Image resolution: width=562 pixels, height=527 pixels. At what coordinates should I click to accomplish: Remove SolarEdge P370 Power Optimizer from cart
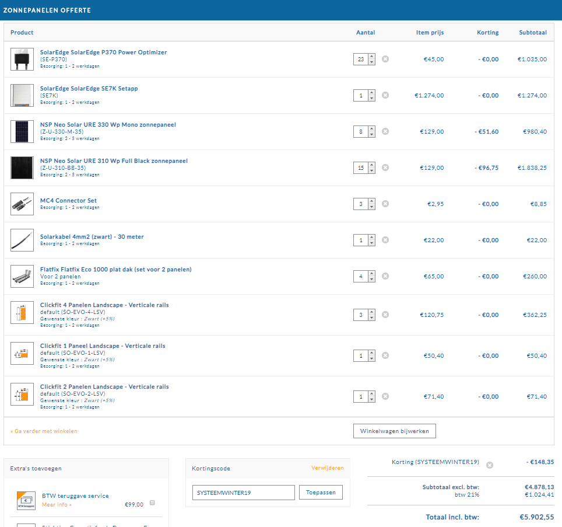click(x=385, y=59)
